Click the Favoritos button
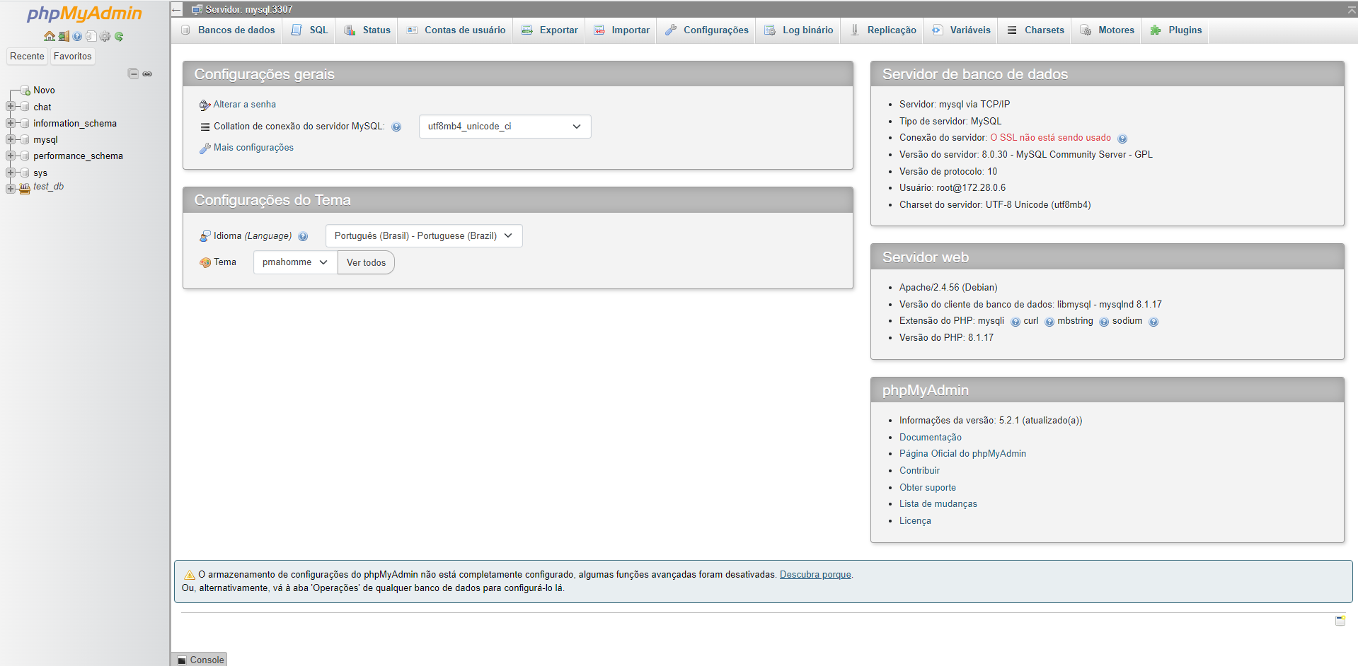Viewport: 1358px width, 666px height. pos(72,57)
